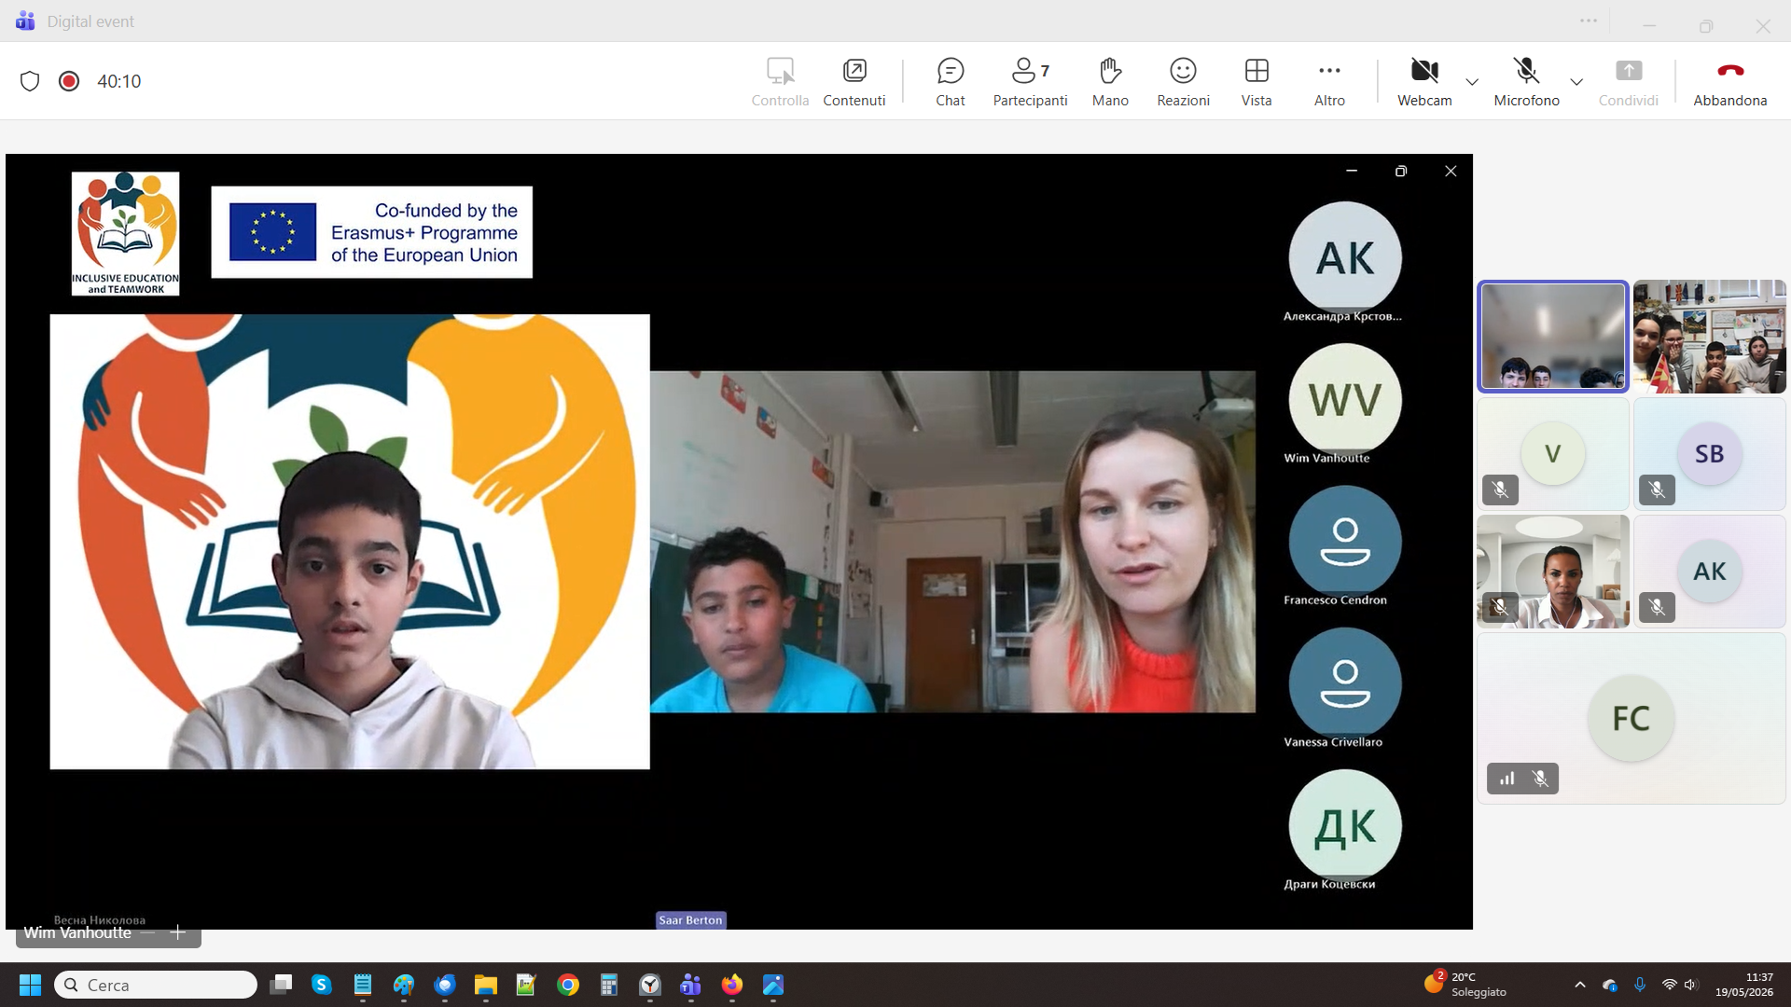Select Vanessa Crivellaro avatar
1791x1007 pixels.
click(x=1344, y=683)
